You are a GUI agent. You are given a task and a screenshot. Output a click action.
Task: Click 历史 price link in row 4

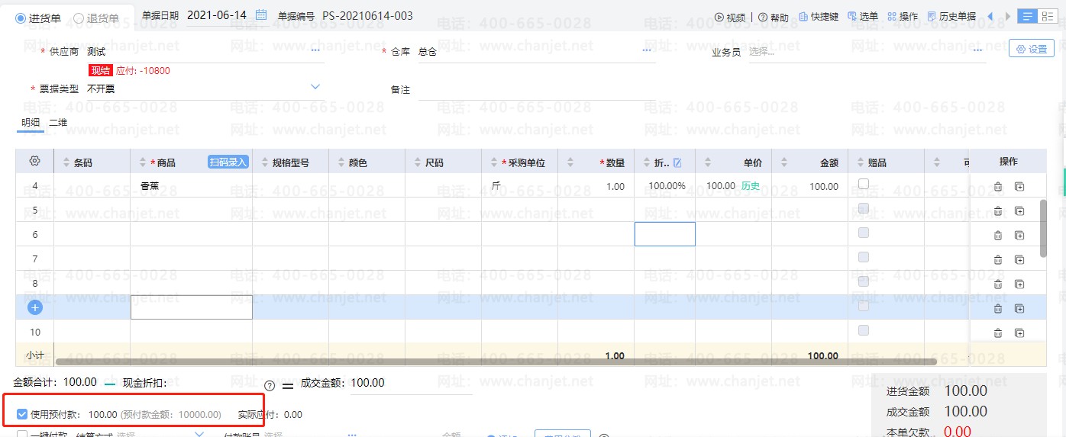click(x=751, y=186)
